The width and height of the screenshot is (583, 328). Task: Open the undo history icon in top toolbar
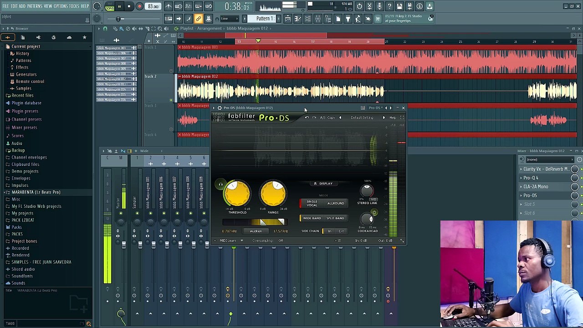coord(359,6)
